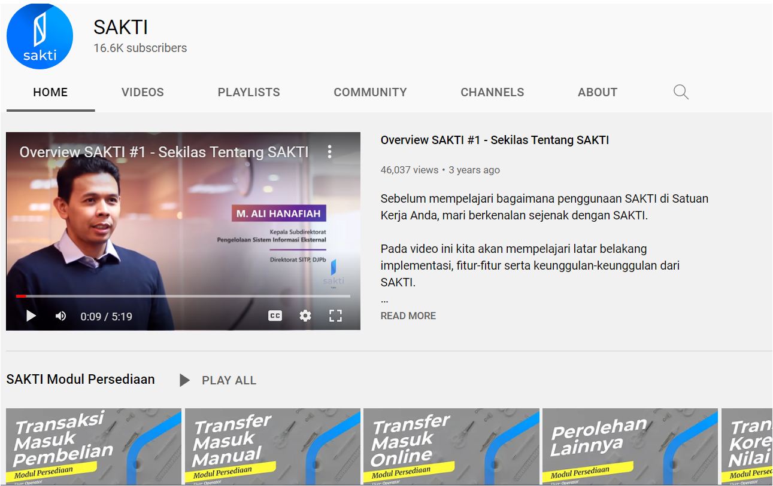
Task: Open the Transaksi Masuk Pembelian thumbnail
Action: (93, 447)
